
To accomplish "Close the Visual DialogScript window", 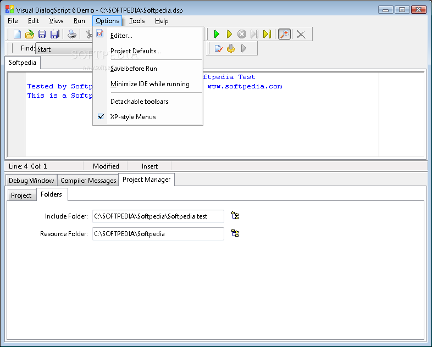I will 418,10.
